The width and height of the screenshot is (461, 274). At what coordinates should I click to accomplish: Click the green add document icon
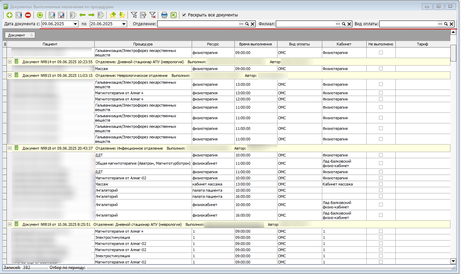pyautogui.click(x=10, y=15)
